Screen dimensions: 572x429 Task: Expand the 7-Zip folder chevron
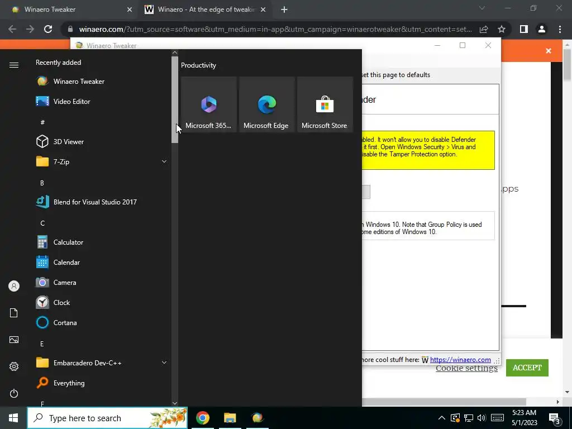click(x=164, y=161)
